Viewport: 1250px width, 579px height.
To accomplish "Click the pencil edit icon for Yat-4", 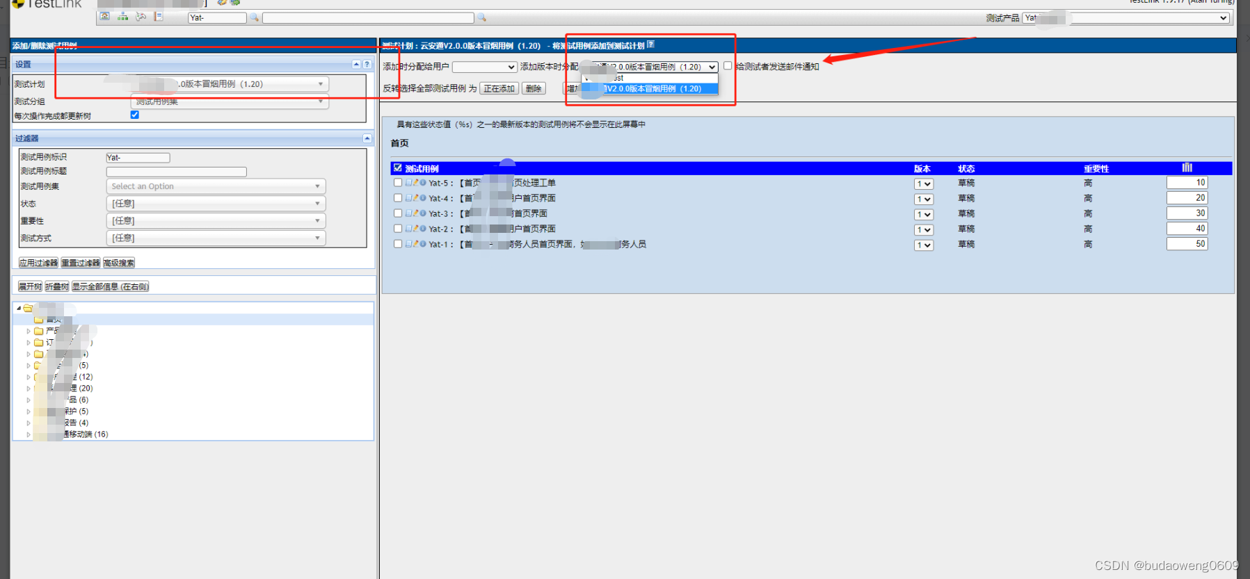I will (x=416, y=198).
